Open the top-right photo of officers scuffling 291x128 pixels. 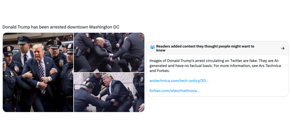[109, 52]
